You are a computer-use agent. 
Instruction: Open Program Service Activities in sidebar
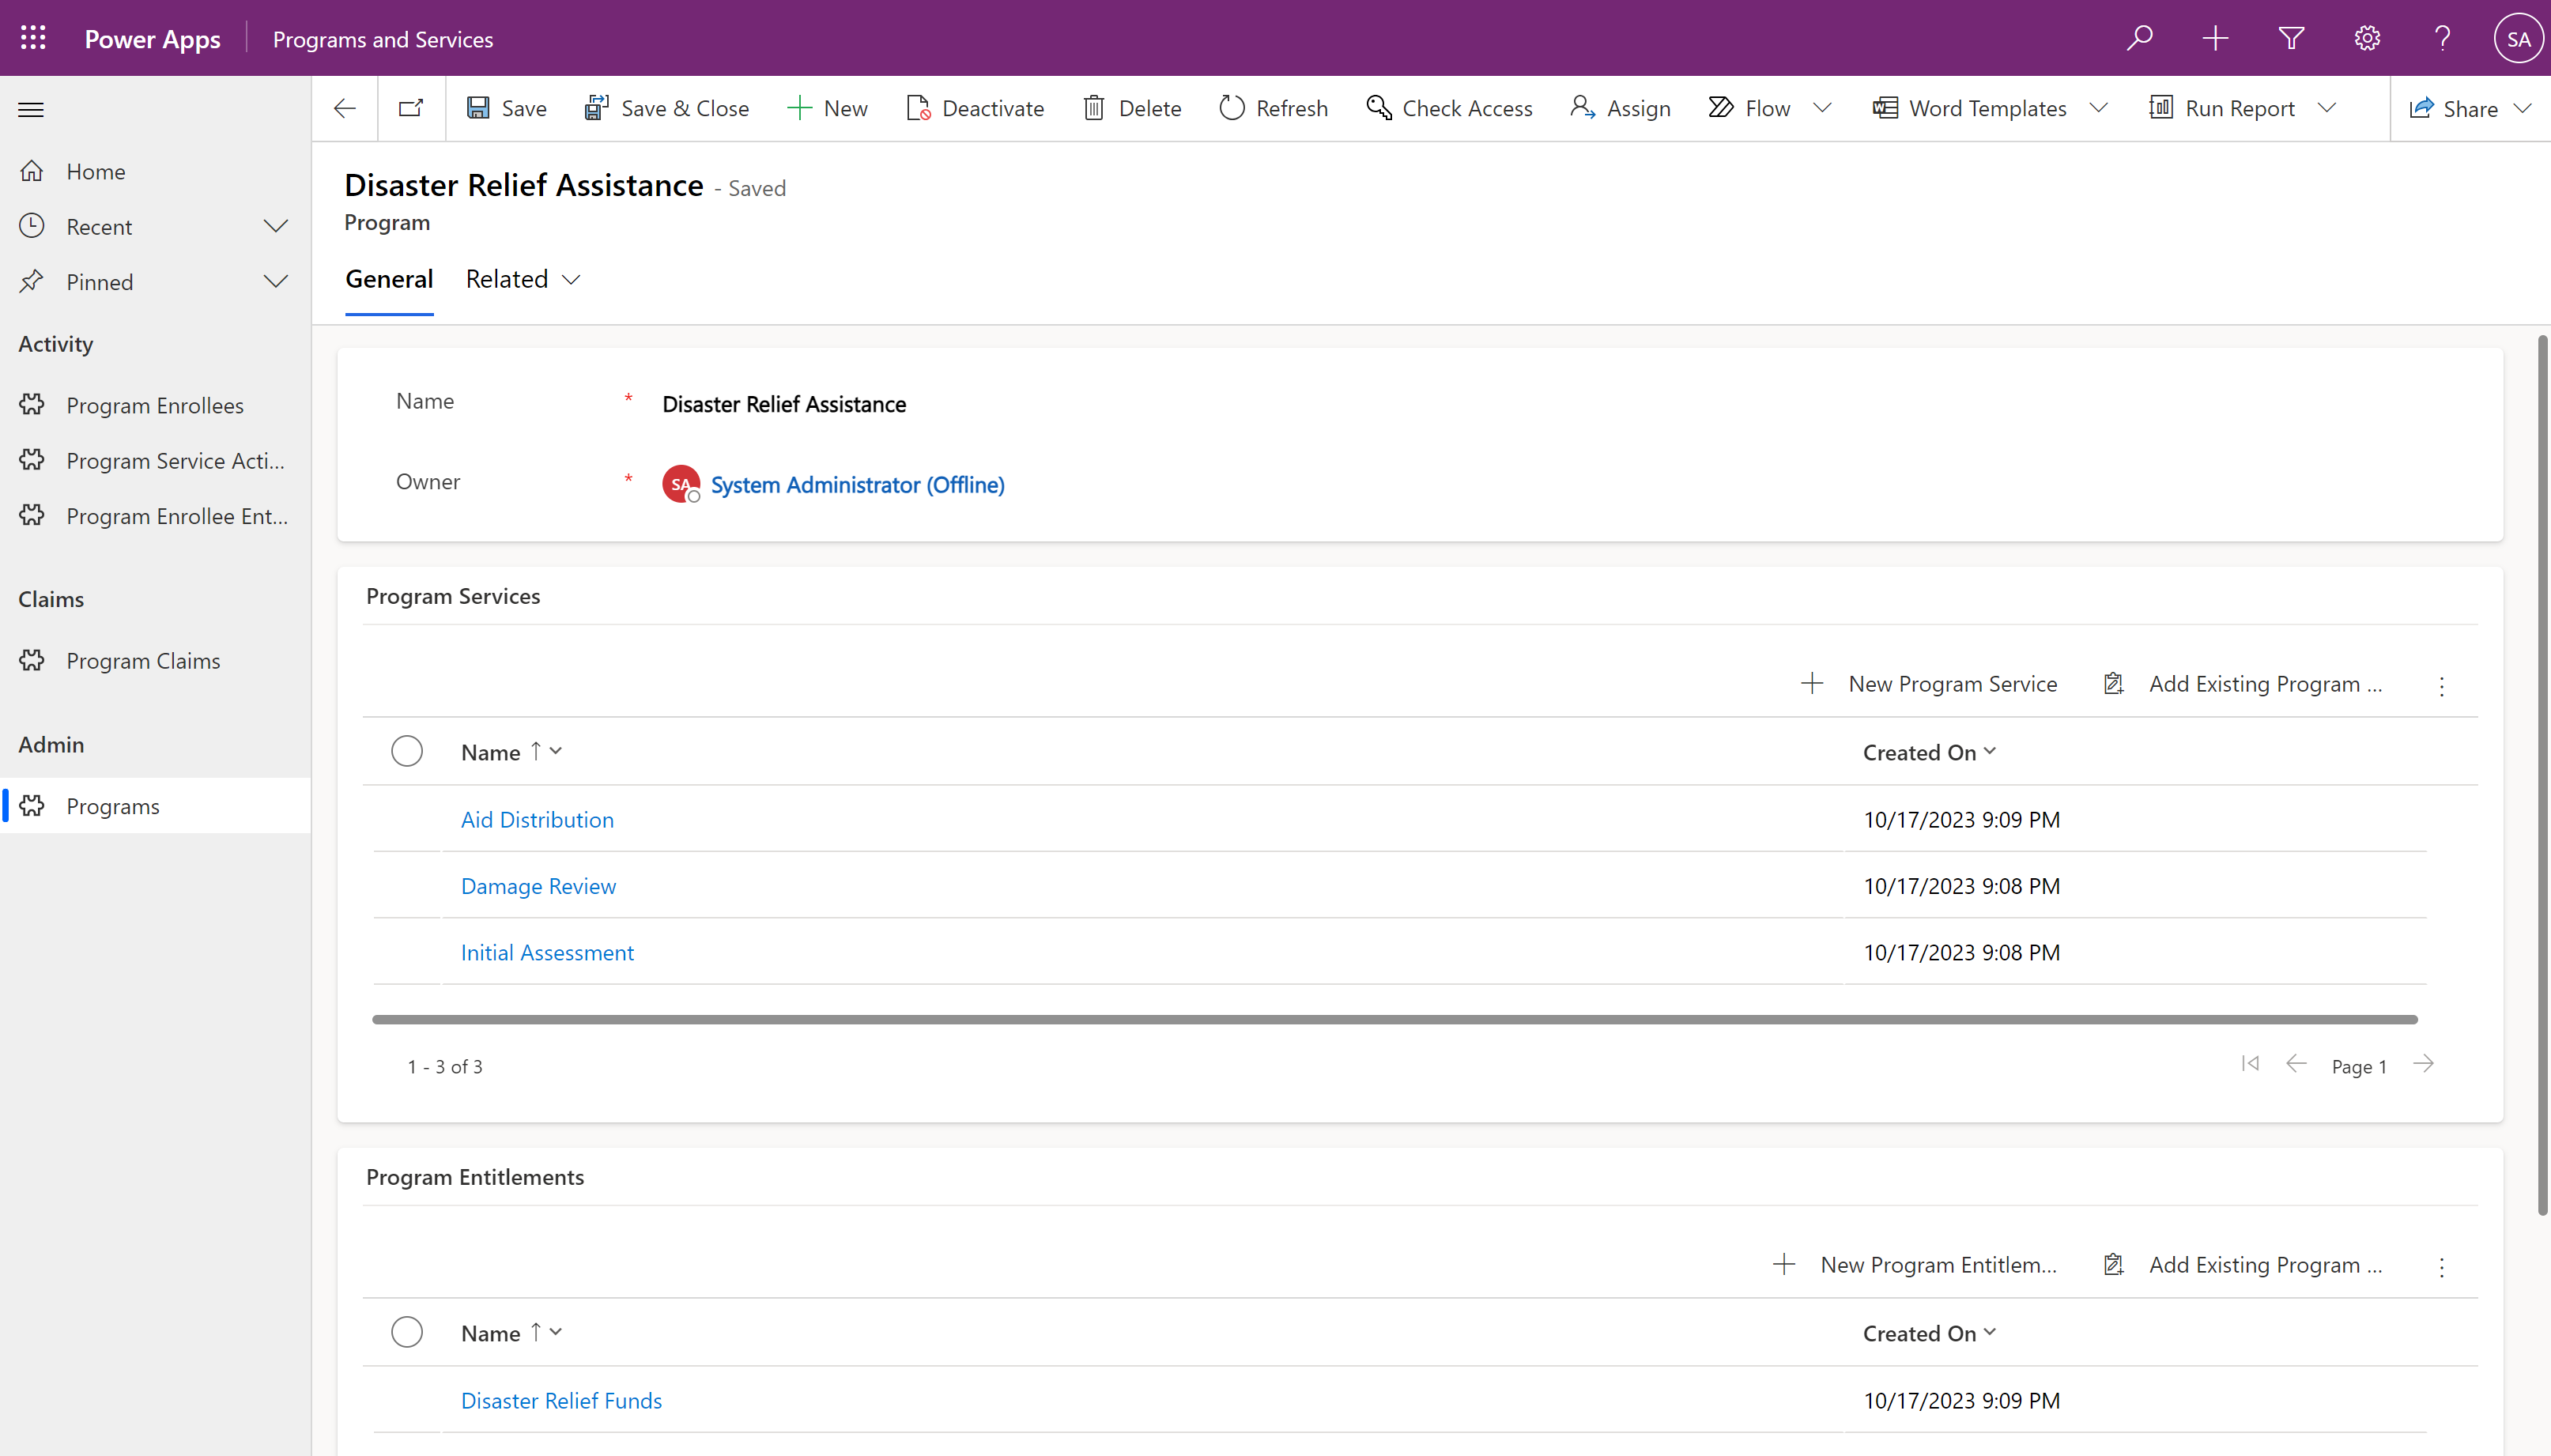155,460
